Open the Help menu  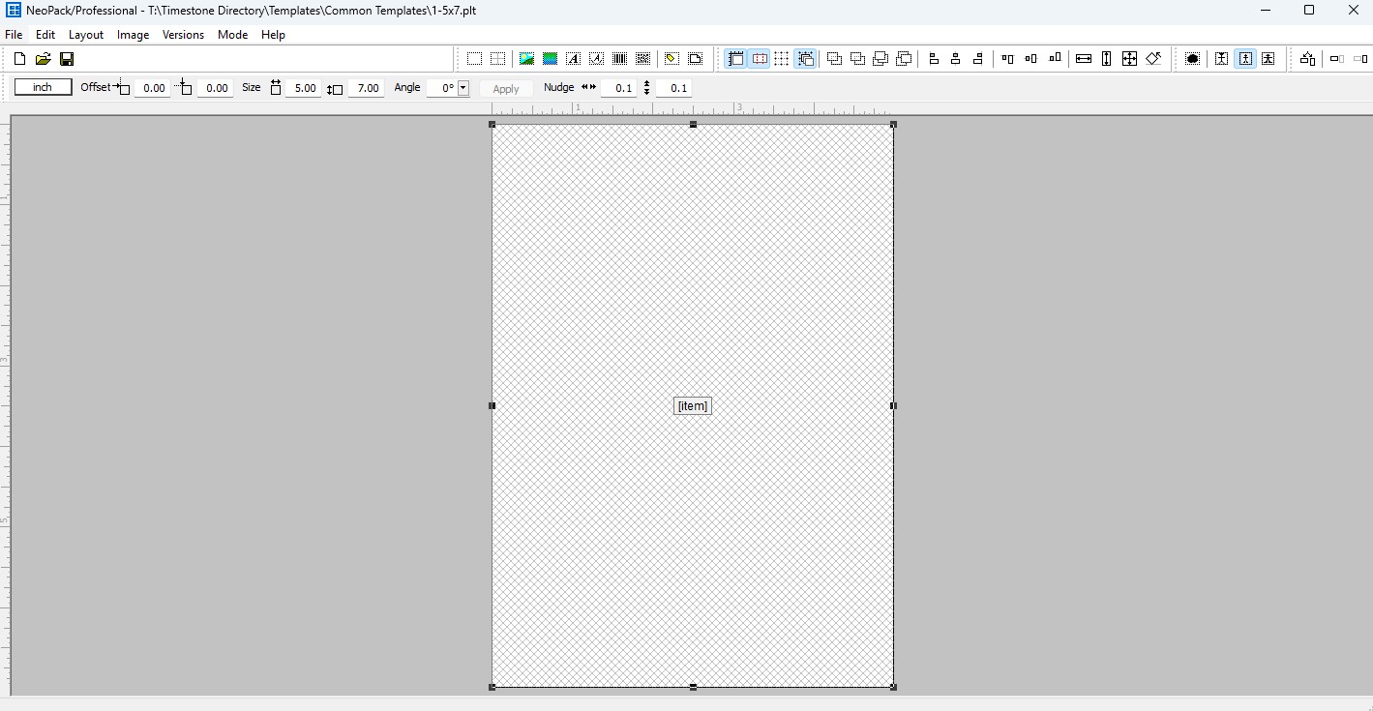[274, 34]
